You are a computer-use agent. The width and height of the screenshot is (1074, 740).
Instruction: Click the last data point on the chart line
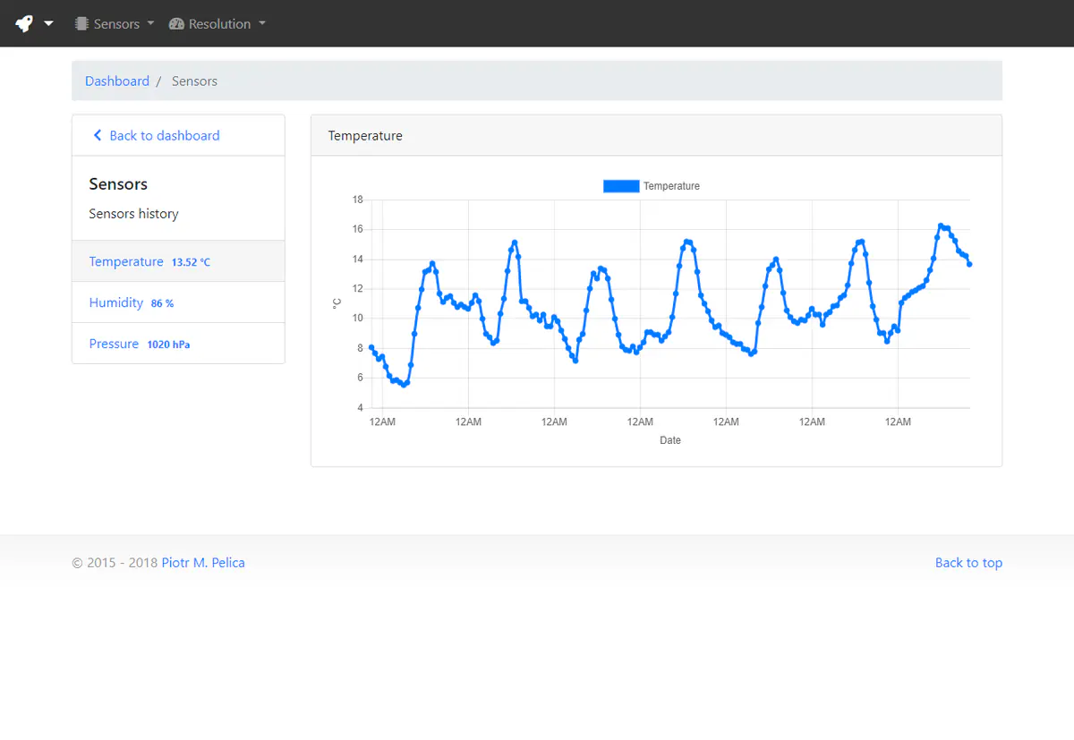pos(969,264)
